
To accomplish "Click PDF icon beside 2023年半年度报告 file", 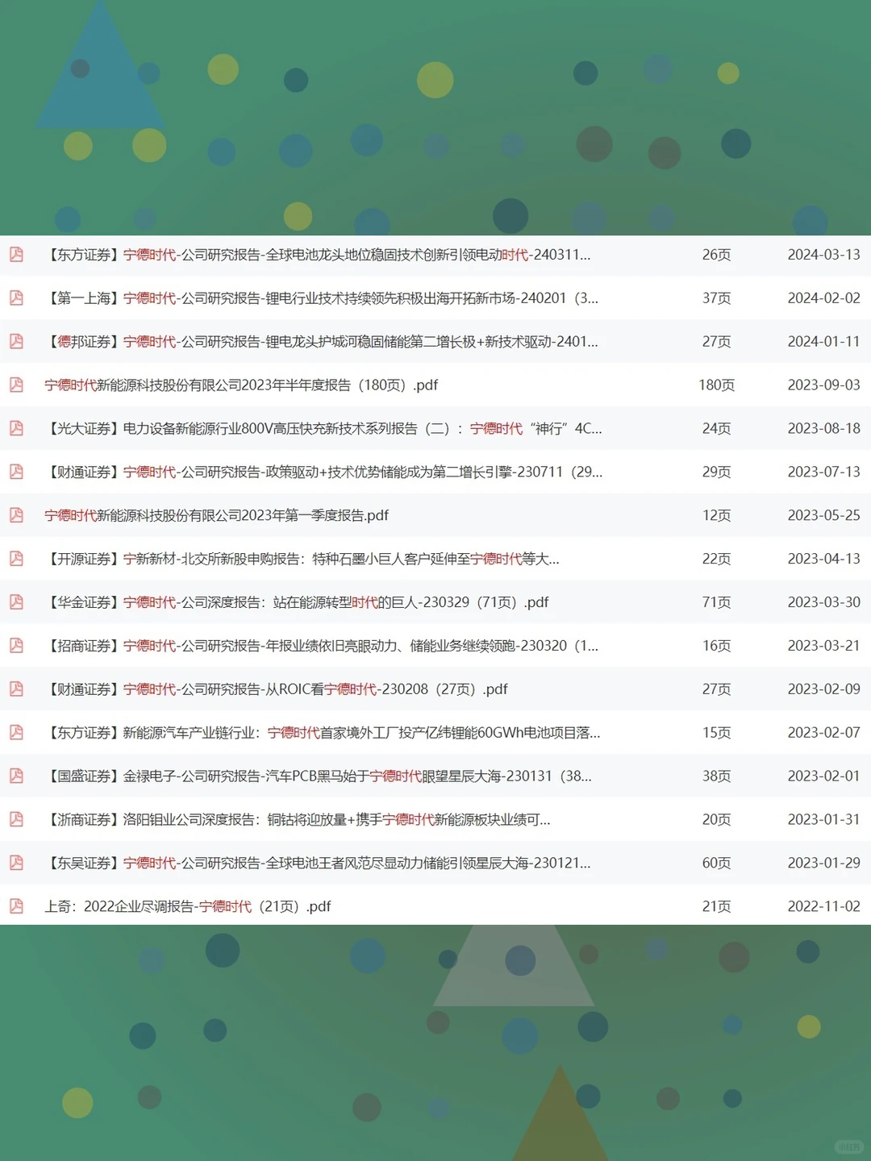I will click(16, 385).
